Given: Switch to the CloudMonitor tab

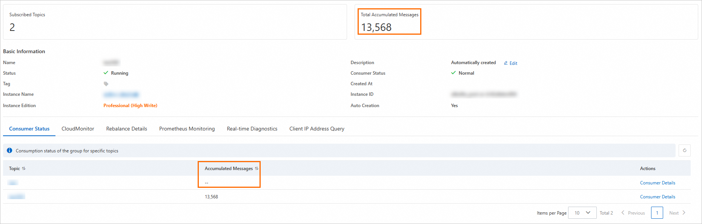Looking at the screenshot, I should (78, 129).
